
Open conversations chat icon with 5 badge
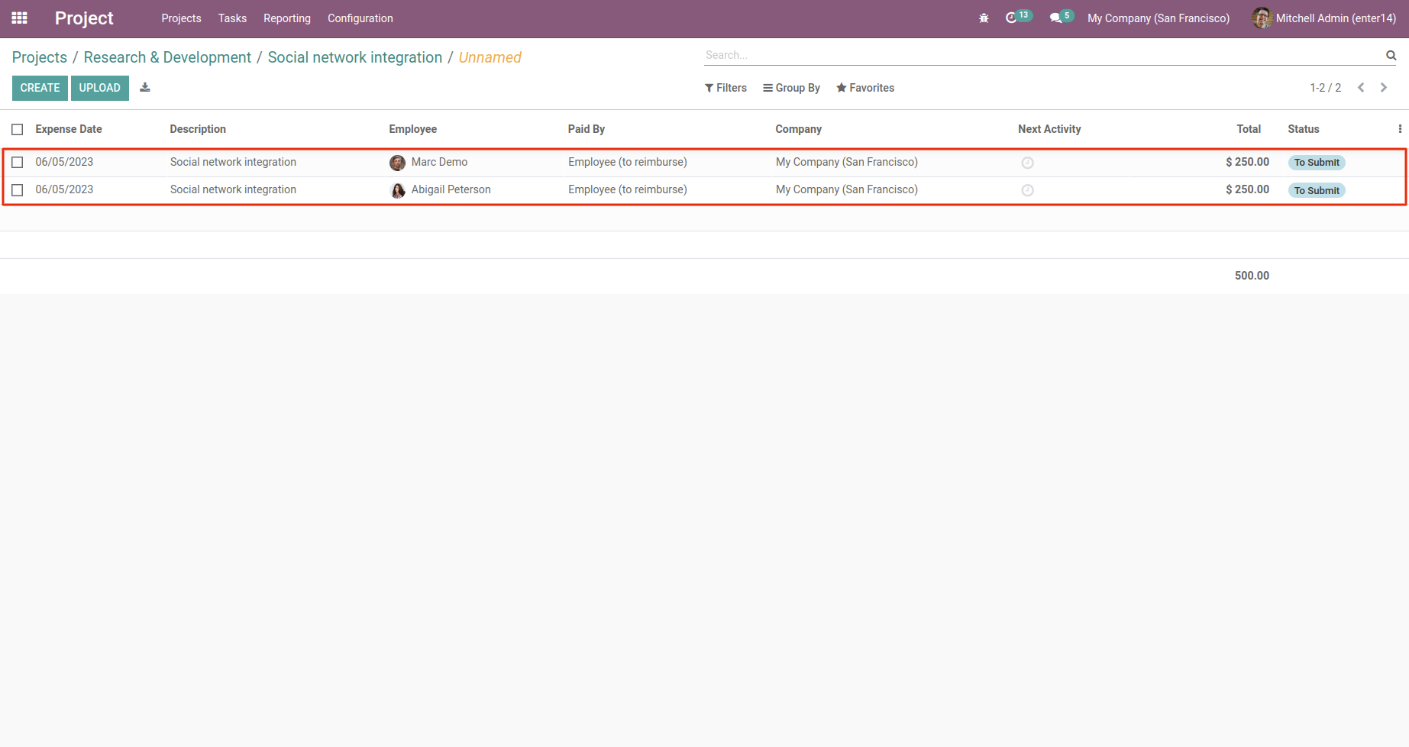(x=1062, y=17)
